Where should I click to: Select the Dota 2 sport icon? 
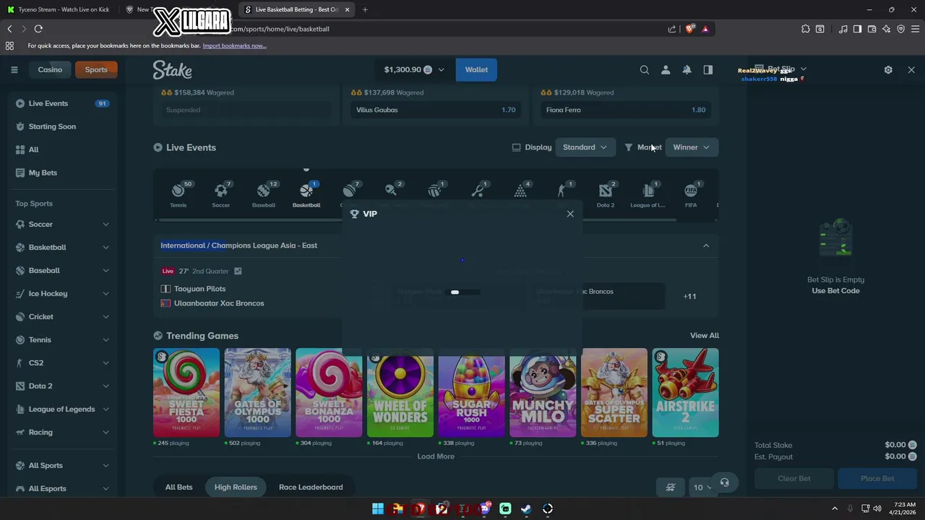point(606,195)
